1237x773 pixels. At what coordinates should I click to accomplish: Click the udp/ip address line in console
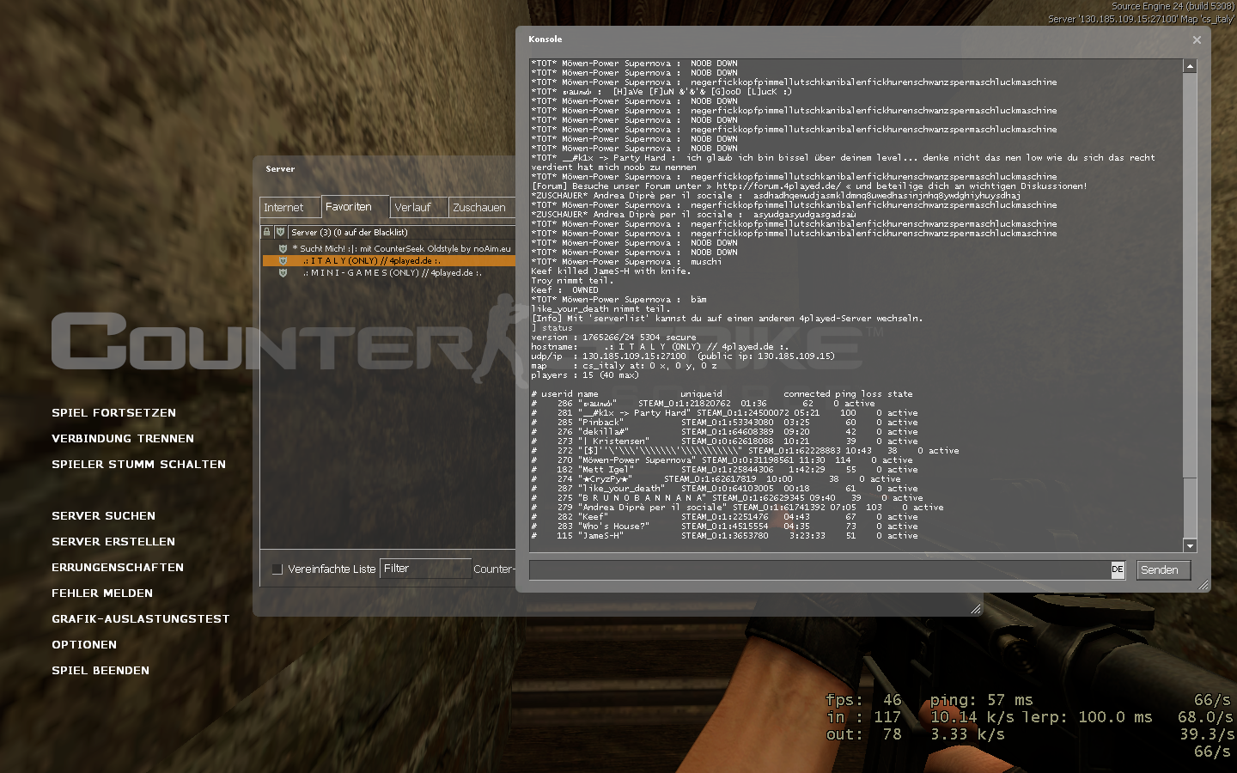point(683,356)
